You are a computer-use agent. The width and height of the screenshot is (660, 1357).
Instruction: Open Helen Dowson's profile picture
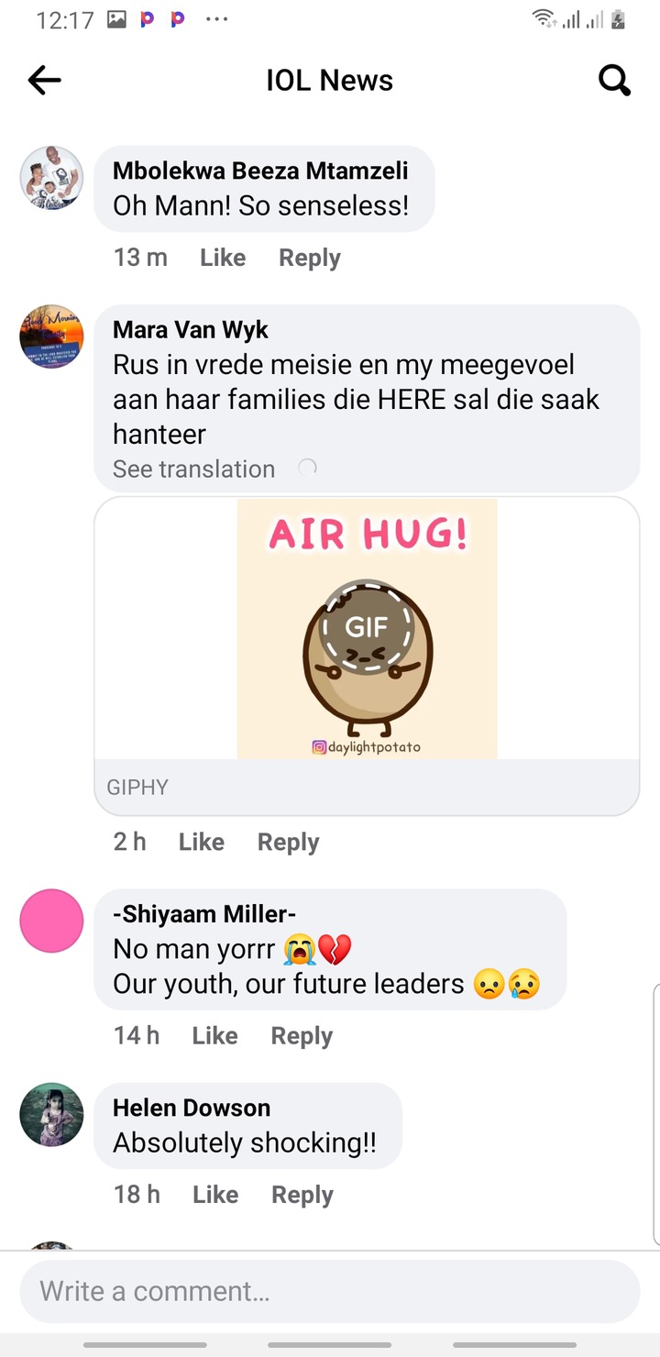point(51,1115)
